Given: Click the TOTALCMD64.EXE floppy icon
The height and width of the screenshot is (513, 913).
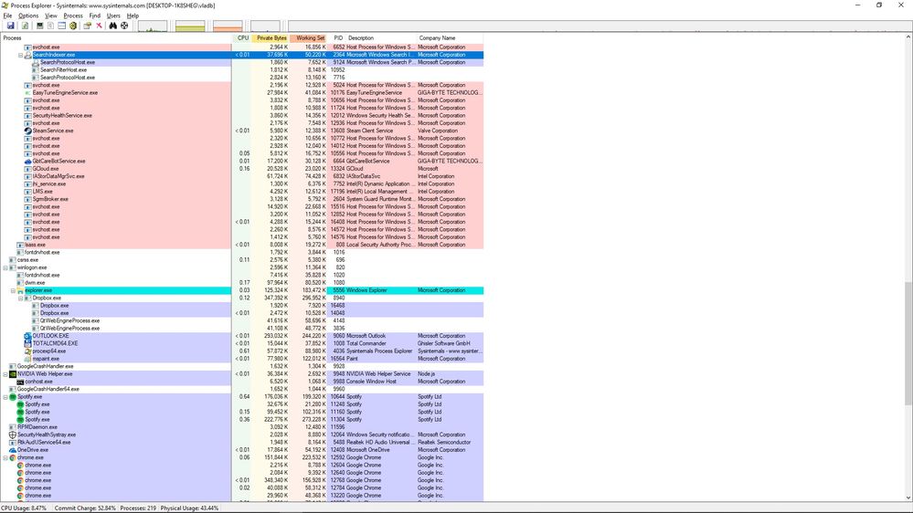Looking at the screenshot, I should click(x=27, y=343).
